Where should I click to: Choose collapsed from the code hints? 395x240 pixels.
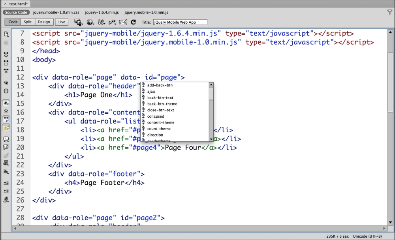point(175,116)
